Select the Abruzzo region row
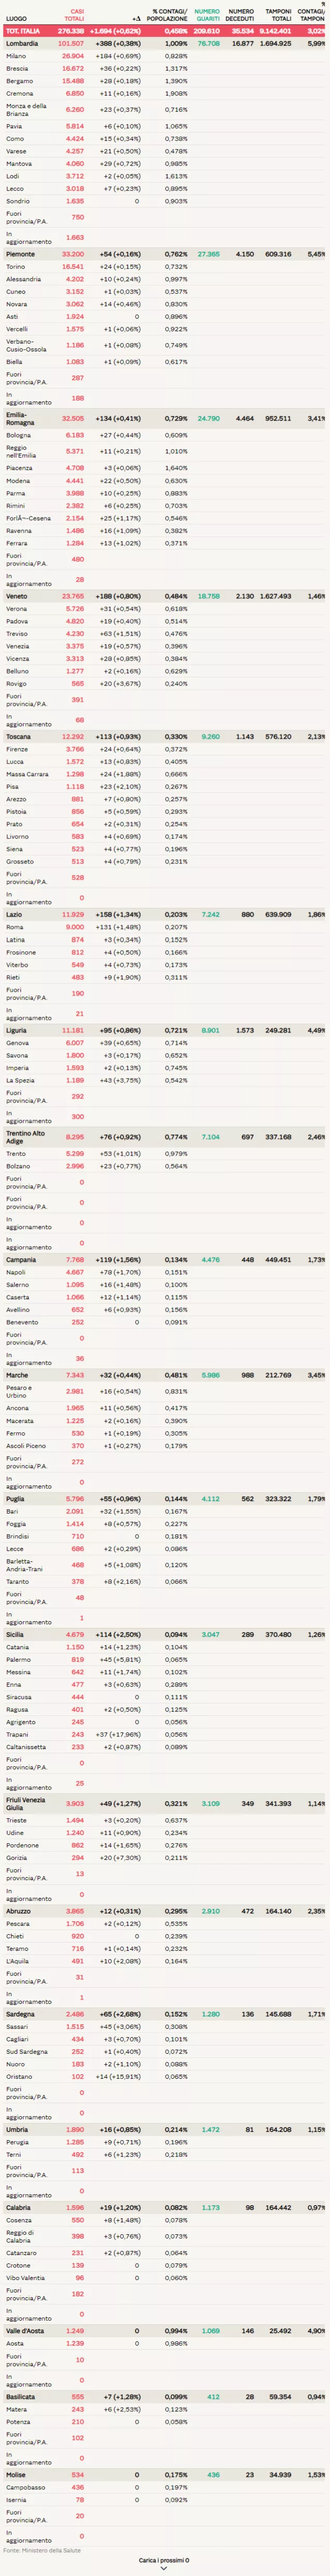 click(x=165, y=1911)
